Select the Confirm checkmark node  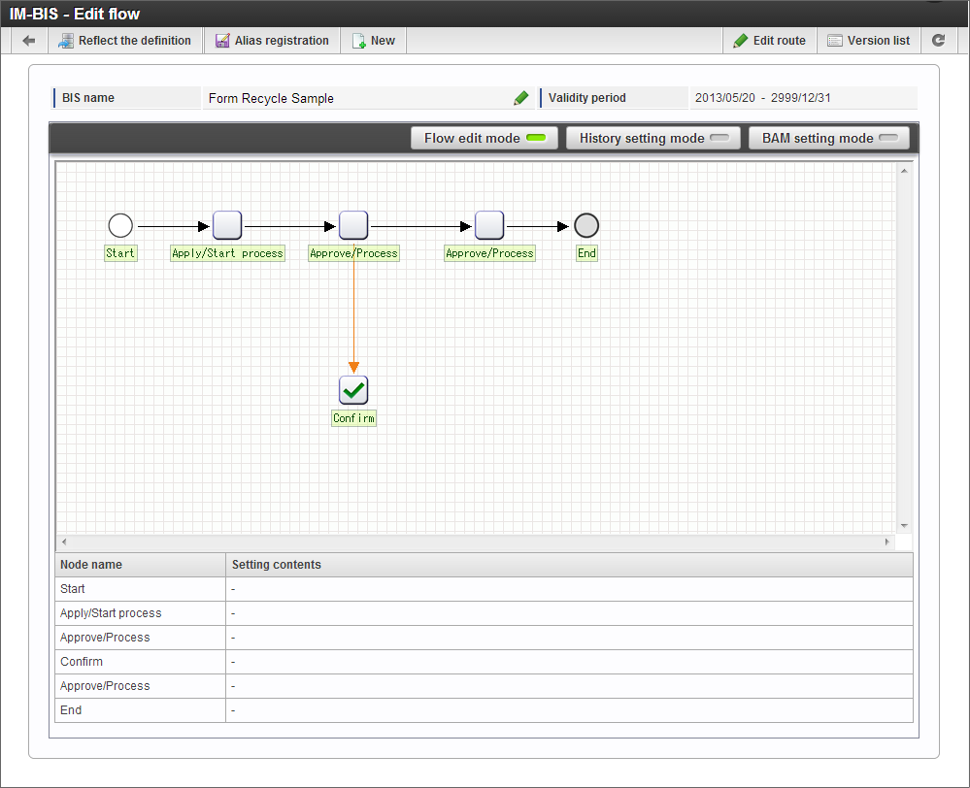(x=353, y=390)
